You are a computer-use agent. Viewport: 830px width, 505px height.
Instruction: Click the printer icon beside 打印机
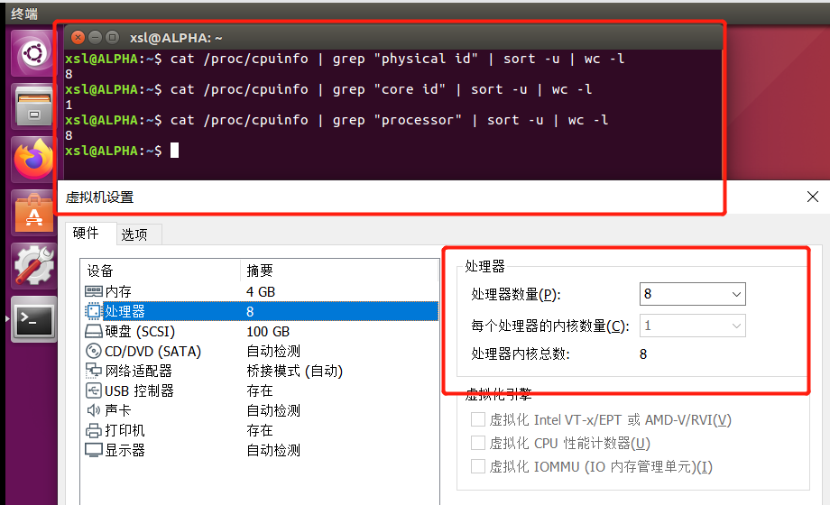[93, 430]
